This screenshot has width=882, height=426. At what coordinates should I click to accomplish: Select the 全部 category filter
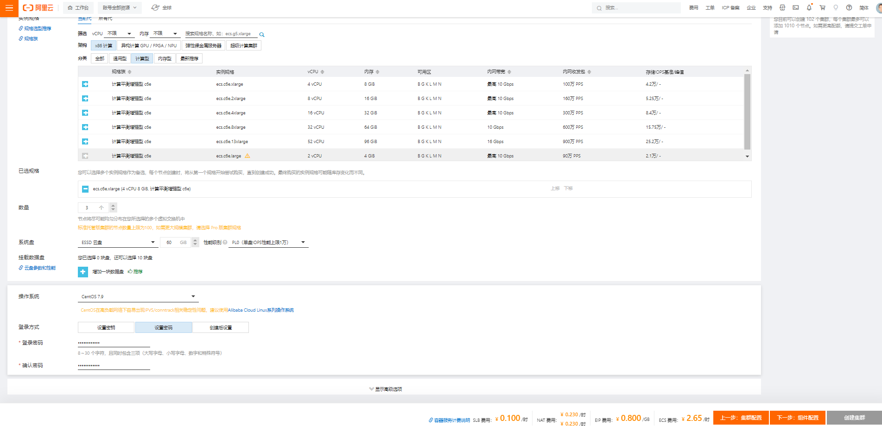click(x=100, y=59)
